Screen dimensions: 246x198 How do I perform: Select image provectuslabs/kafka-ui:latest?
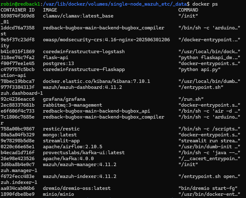pos(84,153)
